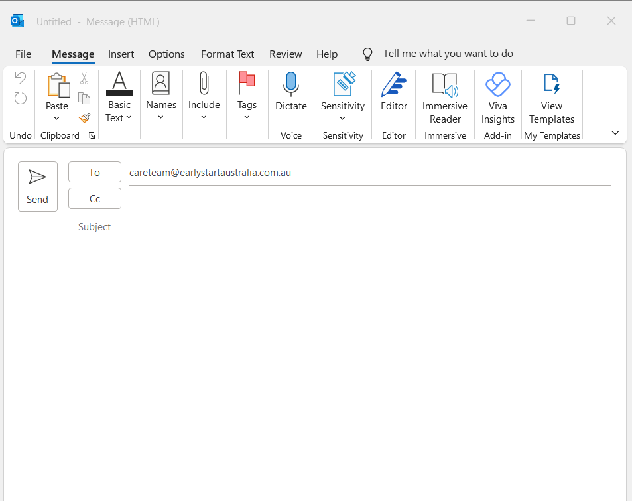Expand the Include dropdown chevron
632x501 pixels.
click(204, 117)
